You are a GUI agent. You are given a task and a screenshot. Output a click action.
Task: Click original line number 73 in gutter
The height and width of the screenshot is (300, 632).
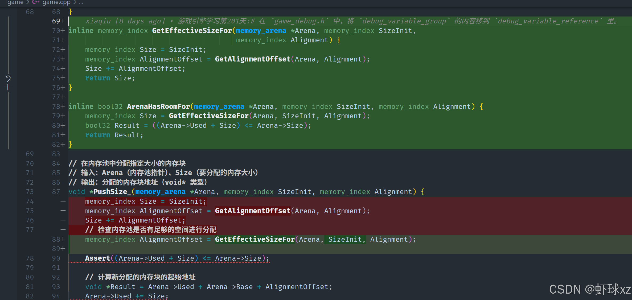click(x=30, y=192)
